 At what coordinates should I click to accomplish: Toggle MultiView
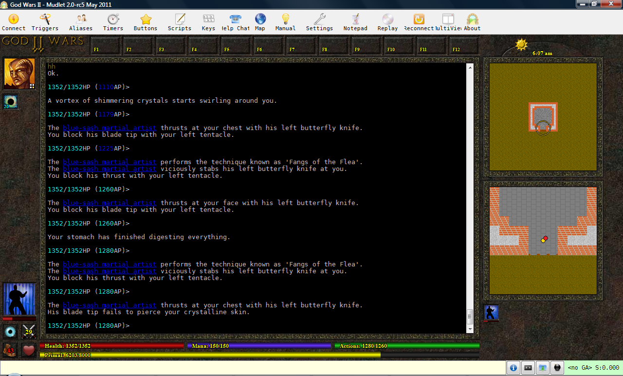448,22
